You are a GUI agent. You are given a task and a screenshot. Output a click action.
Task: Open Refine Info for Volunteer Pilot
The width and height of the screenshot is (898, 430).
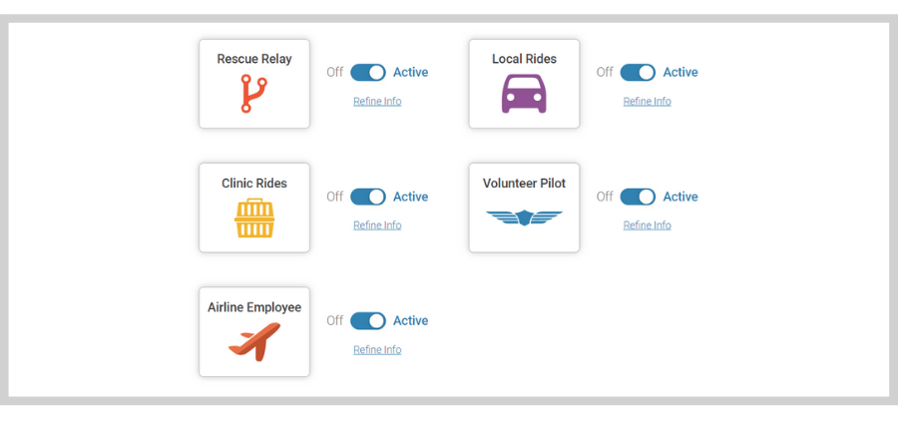[x=648, y=225]
